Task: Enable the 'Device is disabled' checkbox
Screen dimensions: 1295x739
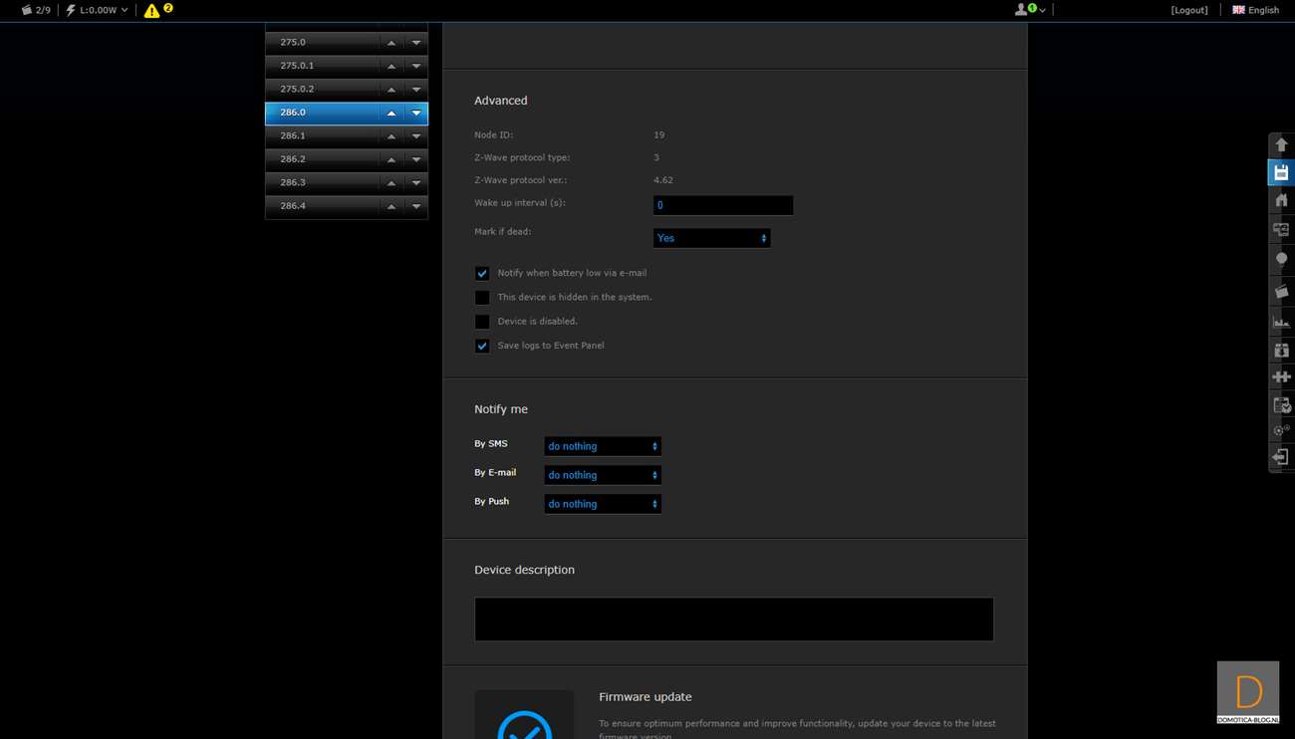Action: point(482,322)
